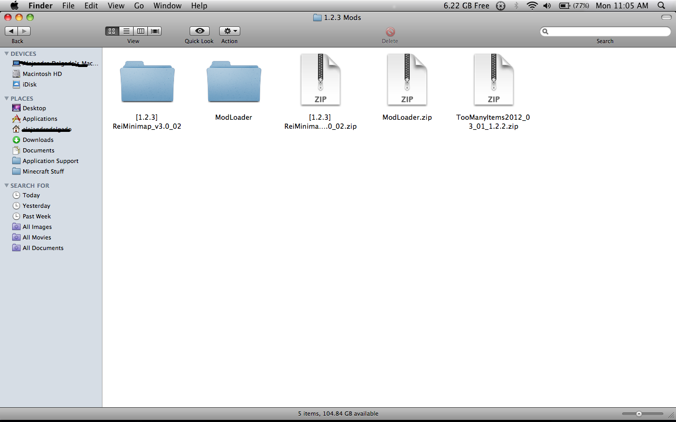Screen dimensions: 676x422
Task: Click the volume icon in menu bar
Action: 547,6
